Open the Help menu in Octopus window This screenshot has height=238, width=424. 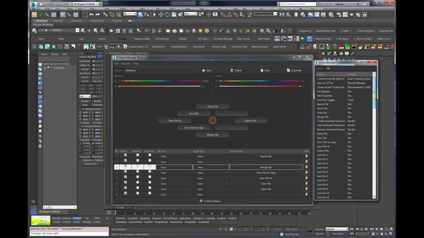tap(136, 63)
